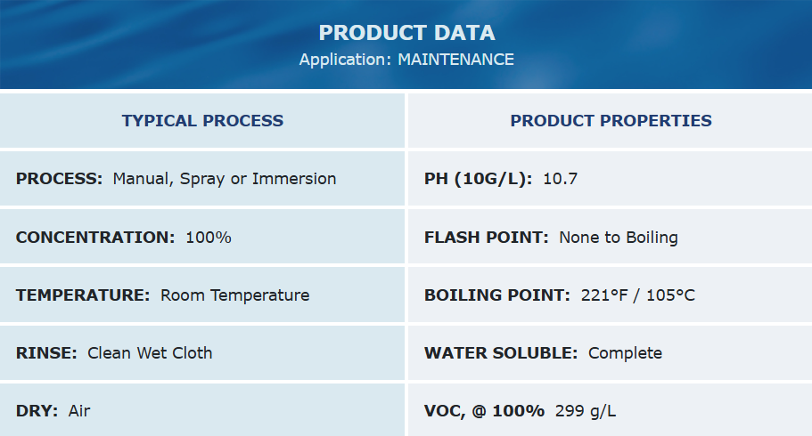Viewport: 812px width, 436px height.
Task: Click the Room Temperature value
Action: [x=235, y=295]
